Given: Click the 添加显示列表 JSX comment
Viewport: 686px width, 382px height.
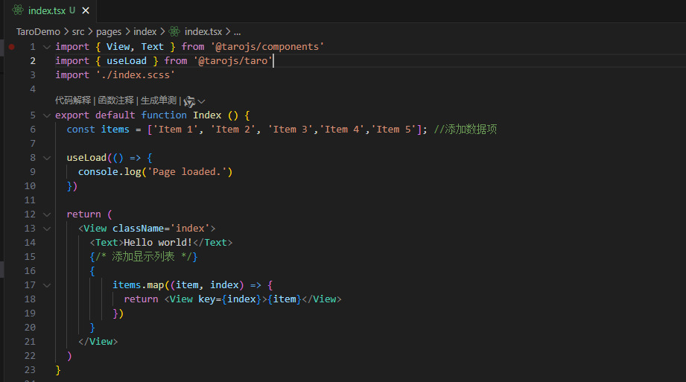Looking at the screenshot, I should pyautogui.click(x=144, y=257).
